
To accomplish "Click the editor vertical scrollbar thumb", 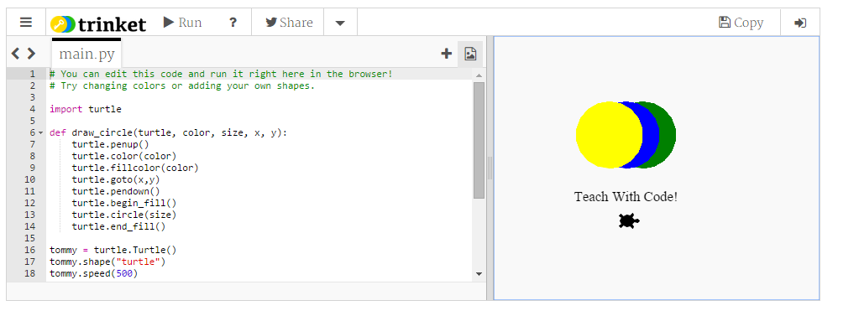I will coord(479,140).
